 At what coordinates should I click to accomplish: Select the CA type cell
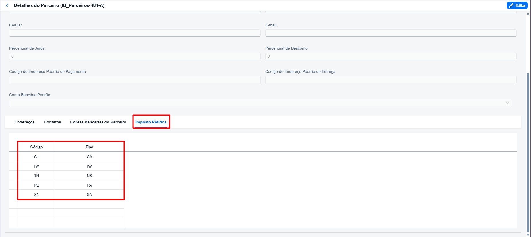(89, 157)
